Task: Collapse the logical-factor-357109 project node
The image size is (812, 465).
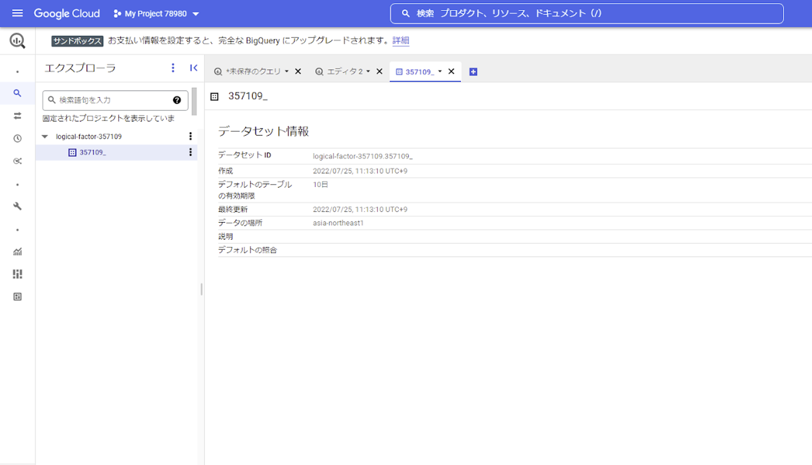Action: (45, 136)
